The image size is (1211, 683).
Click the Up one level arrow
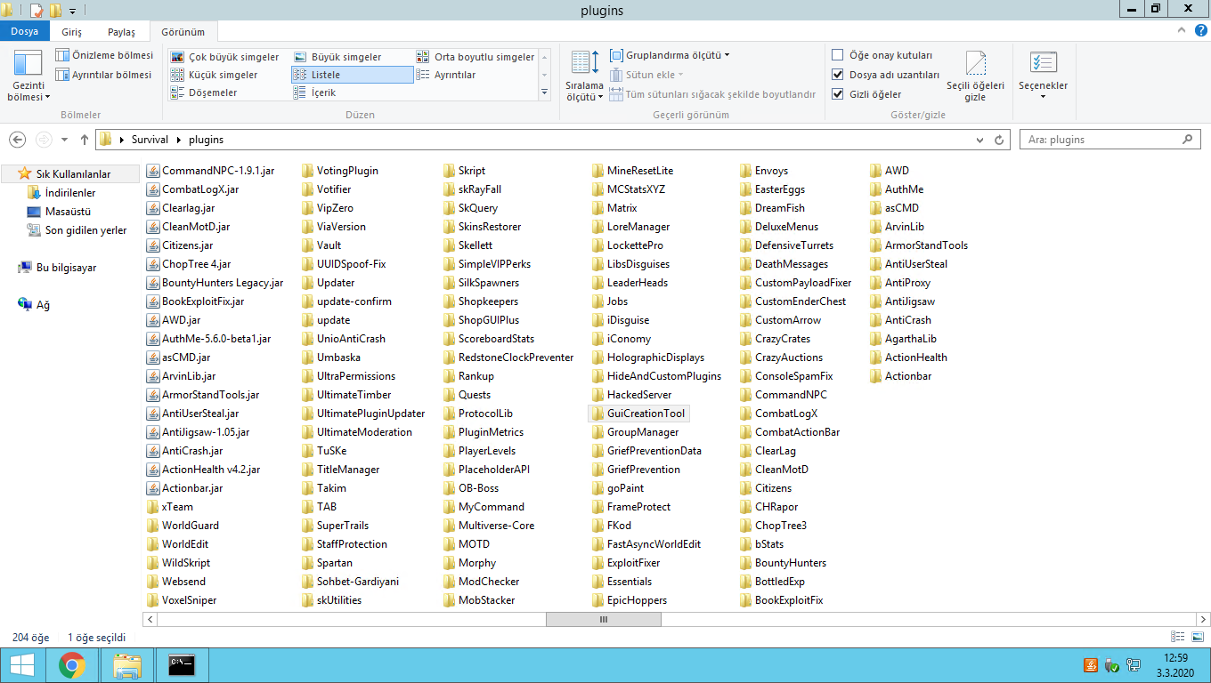pos(85,140)
